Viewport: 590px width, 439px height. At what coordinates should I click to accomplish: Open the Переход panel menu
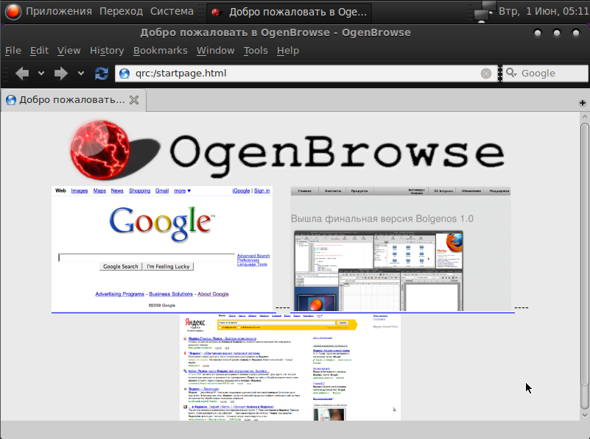121,11
